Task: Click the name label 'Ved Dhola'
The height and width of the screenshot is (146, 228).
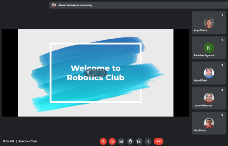Action: click(200, 130)
